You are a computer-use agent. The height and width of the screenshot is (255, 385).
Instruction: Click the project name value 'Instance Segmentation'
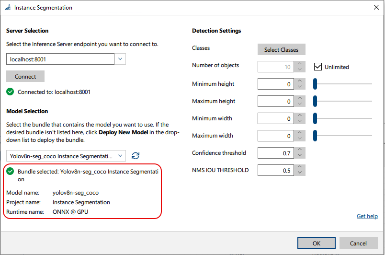coord(81,202)
